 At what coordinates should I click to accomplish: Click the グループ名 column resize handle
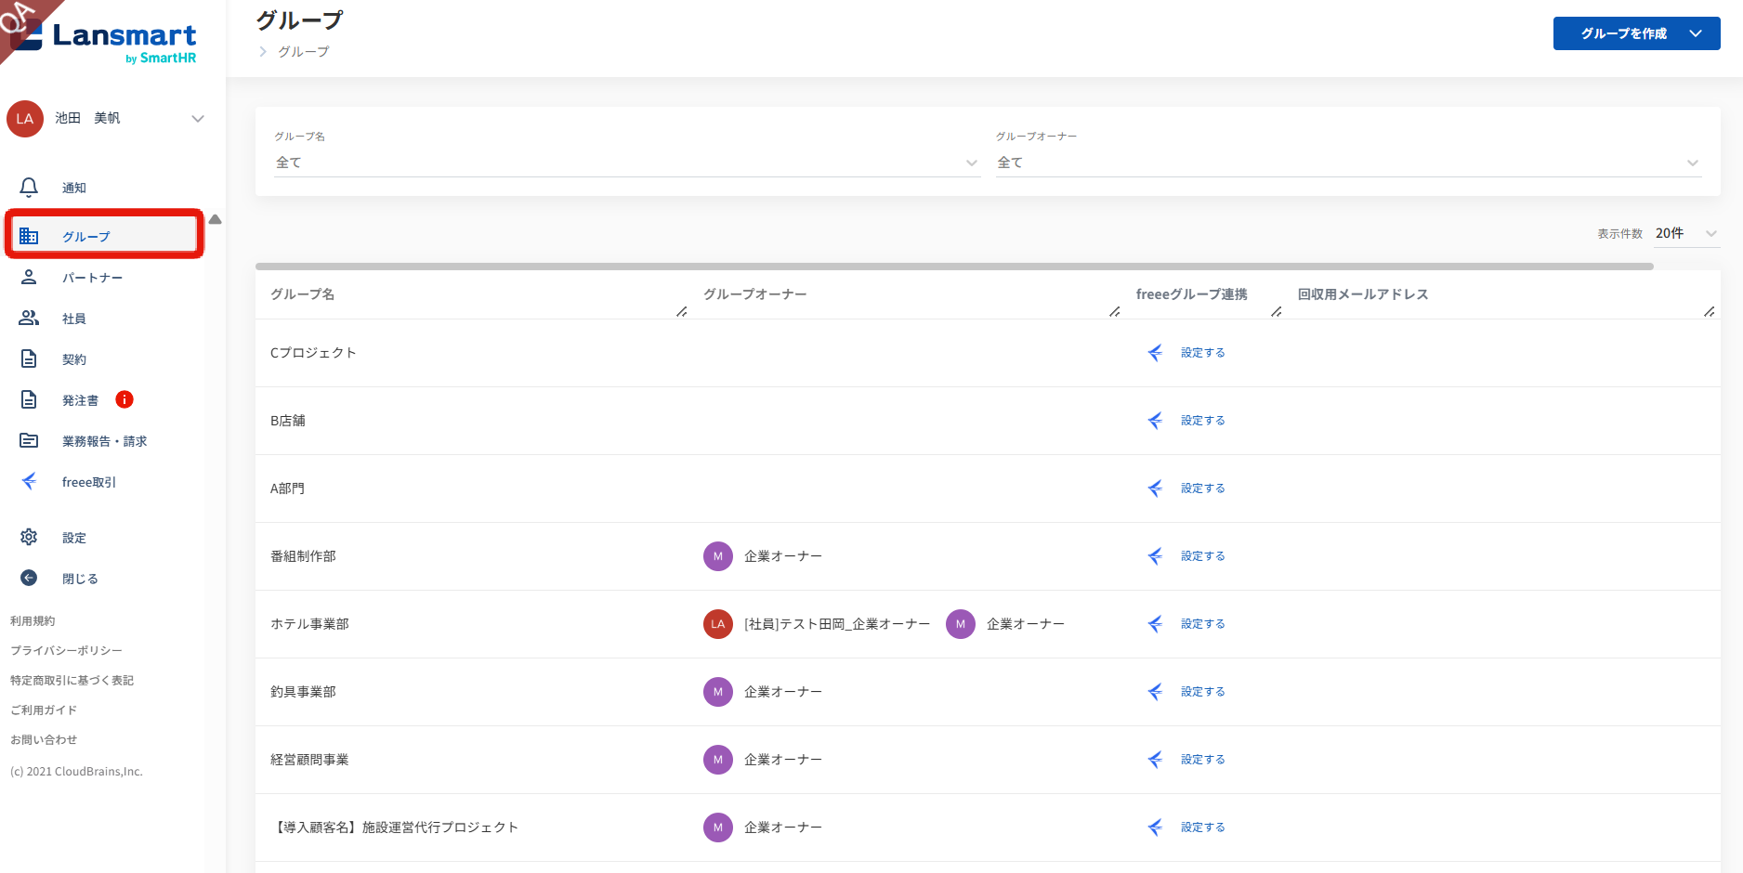tap(682, 311)
